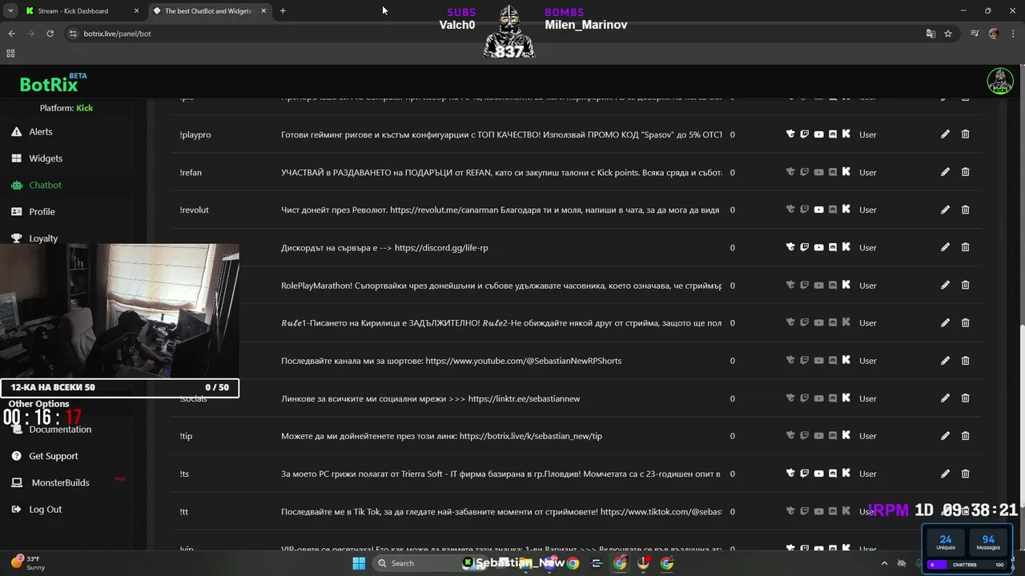Open the Chrome apps grid shortcut
This screenshot has height=576, width=1025.
10,54
